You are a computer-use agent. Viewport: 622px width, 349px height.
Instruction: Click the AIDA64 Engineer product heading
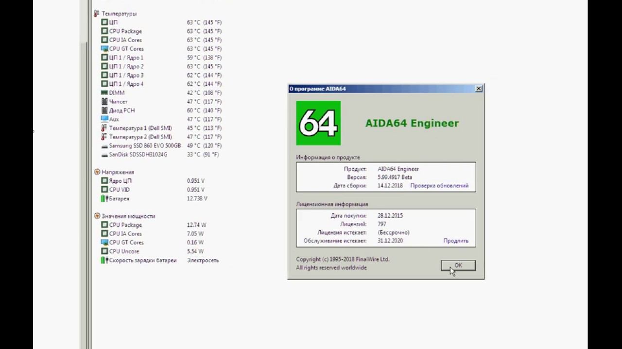click(x=412, y=123)
